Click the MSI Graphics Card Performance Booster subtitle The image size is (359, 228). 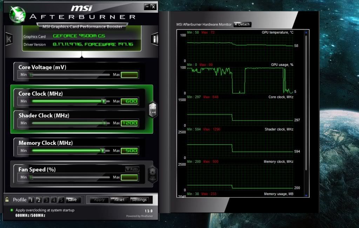[82, 27]
